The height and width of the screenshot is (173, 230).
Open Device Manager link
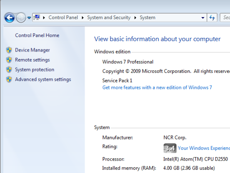pyautogui.click(x=32, y=50)
